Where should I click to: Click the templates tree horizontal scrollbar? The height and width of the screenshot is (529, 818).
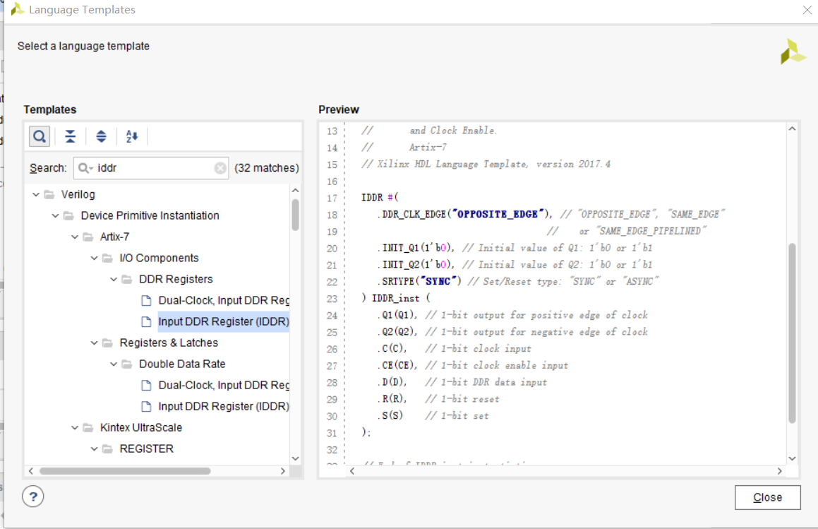click(125, 471)
